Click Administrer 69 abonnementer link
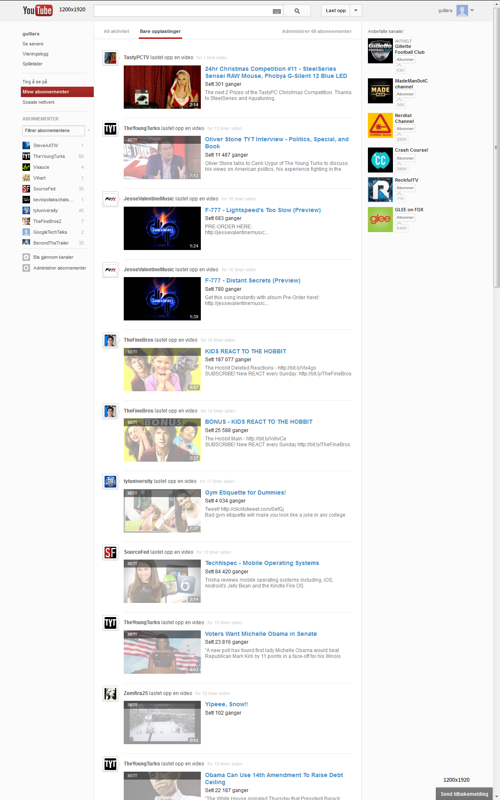 click(x=317, y=31)
